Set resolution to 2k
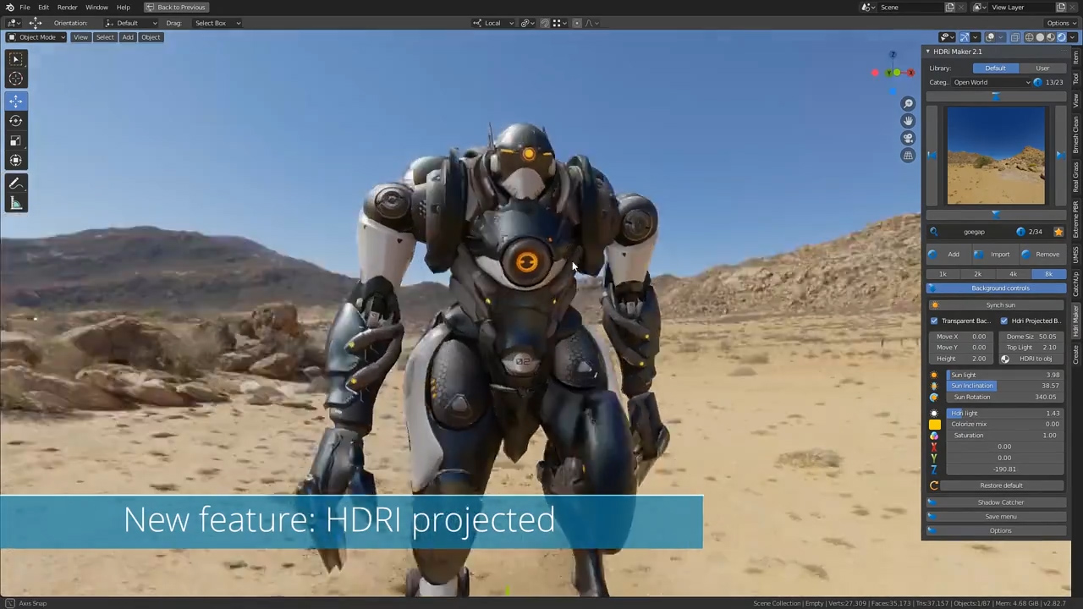Screen dimensions: 1083x609 978,274
